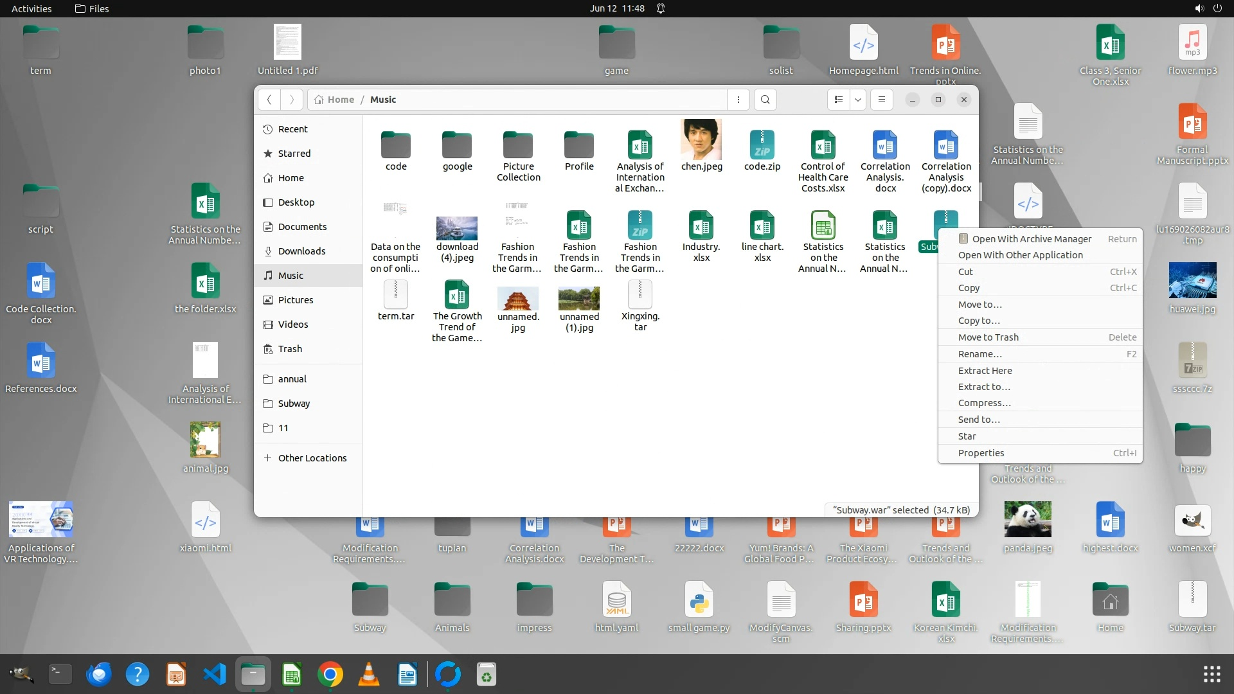This screenshot has height=694, width=1234.
Task: Choose Extract Here from context menu
Action: pos(985,371)
